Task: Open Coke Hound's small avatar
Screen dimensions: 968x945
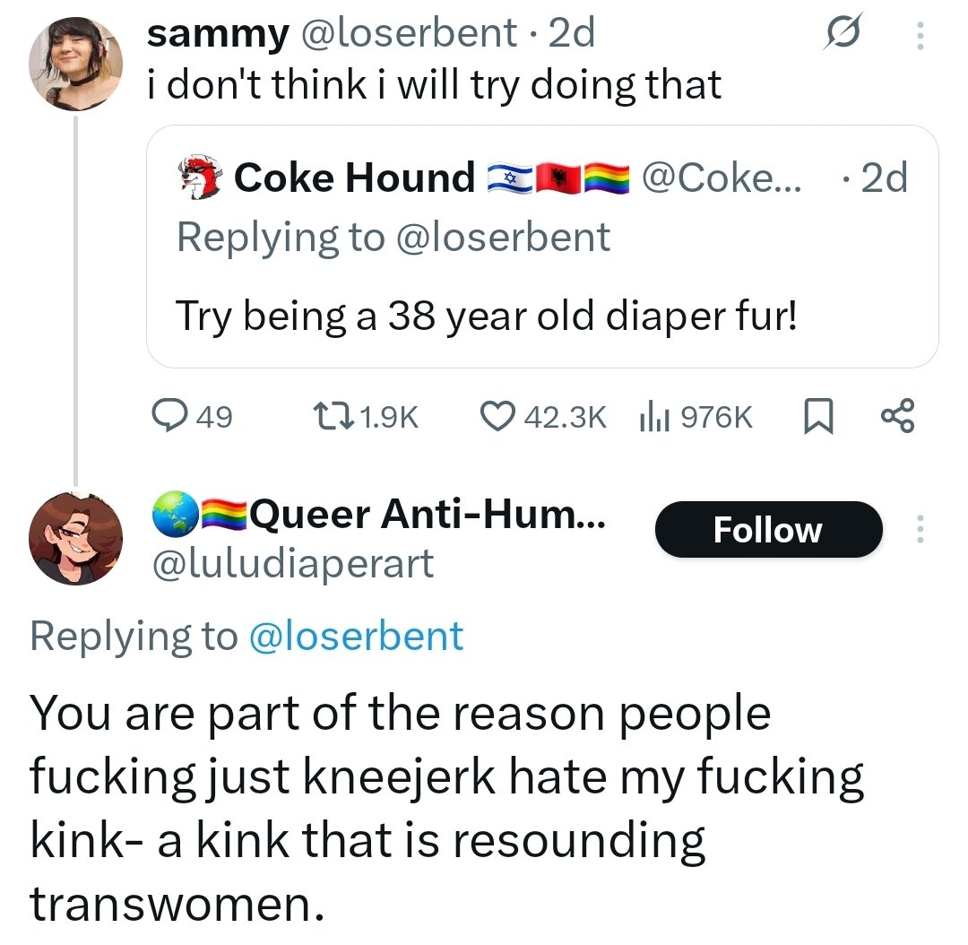Action: coord(199,177)
